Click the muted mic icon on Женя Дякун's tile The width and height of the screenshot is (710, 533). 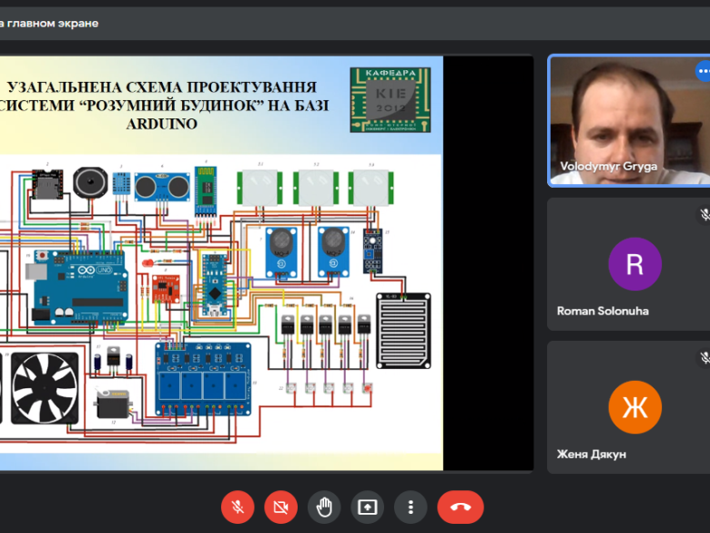pyautogui.click(x=704, y=358)
